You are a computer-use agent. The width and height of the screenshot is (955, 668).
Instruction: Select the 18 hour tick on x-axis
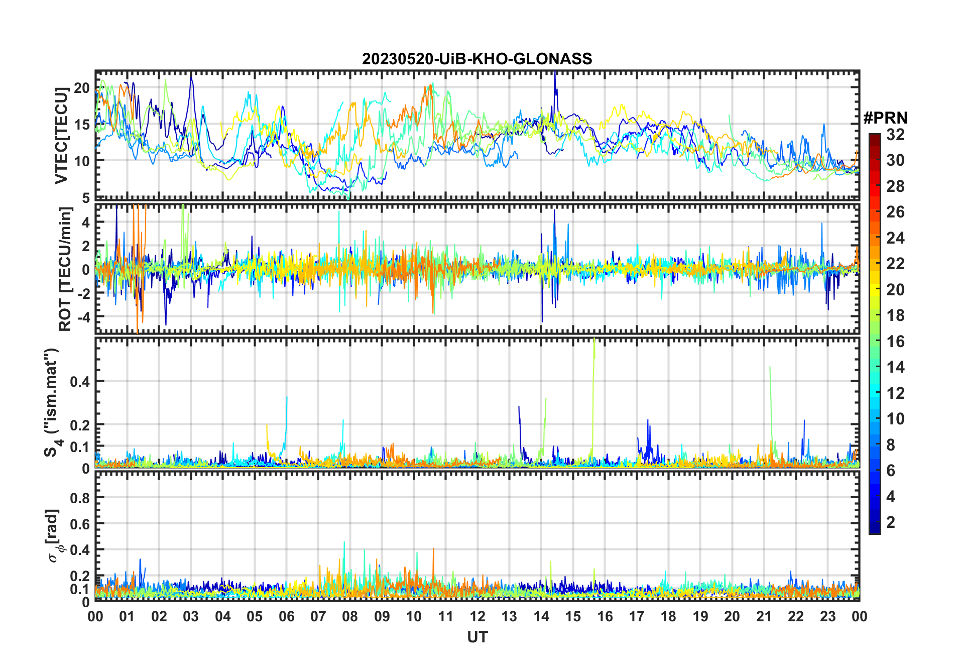pos(668,616)
